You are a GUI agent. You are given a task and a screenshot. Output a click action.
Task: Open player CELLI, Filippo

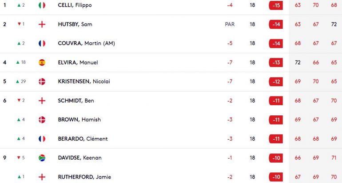pyautogui.click(x=75, y=5)
